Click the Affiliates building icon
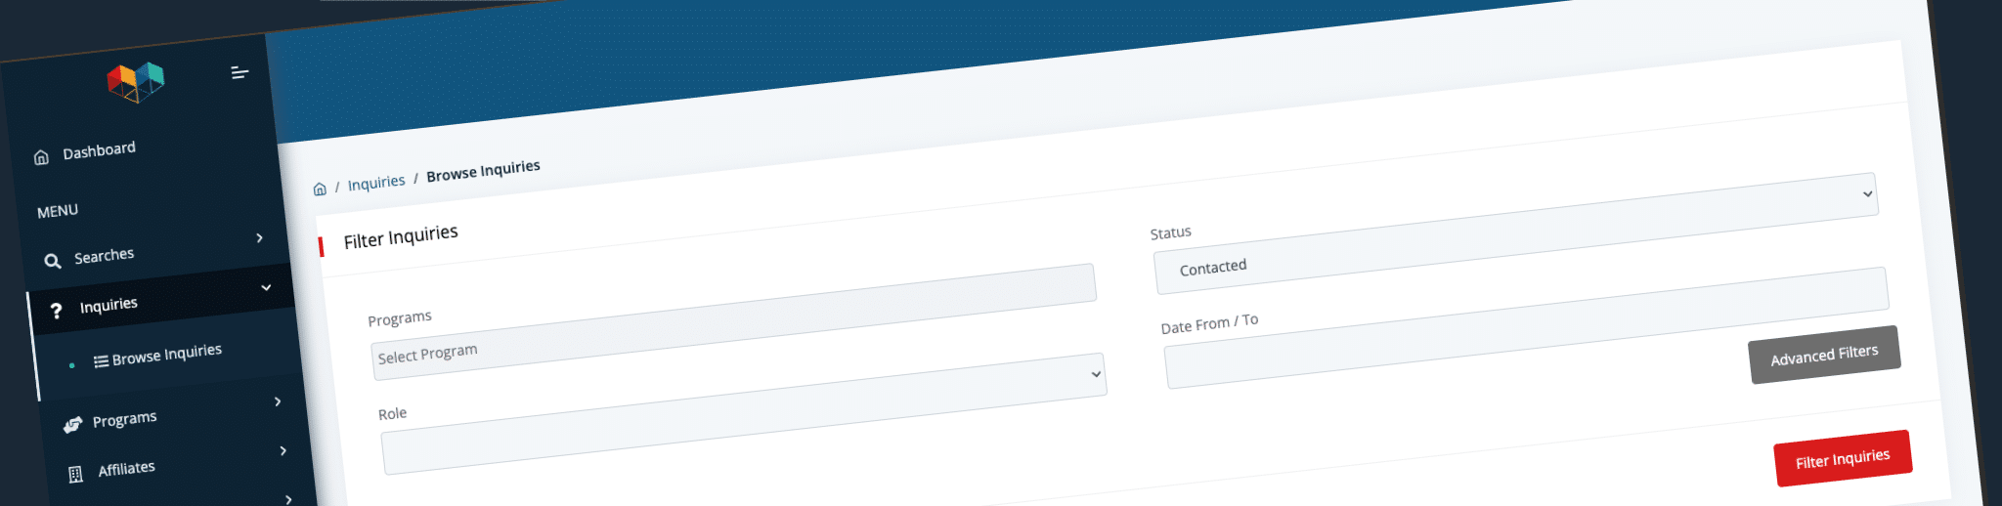 click(x=75, y=475)
